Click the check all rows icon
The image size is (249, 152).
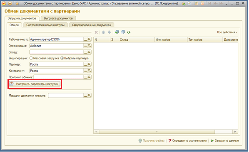coord(117,32)
